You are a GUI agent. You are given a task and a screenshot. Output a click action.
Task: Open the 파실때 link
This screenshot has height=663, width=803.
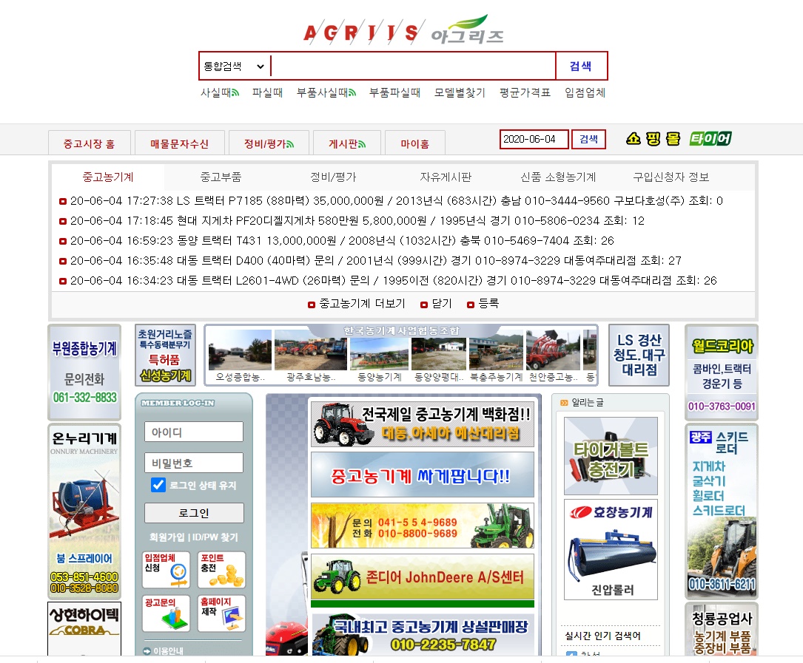267,92
